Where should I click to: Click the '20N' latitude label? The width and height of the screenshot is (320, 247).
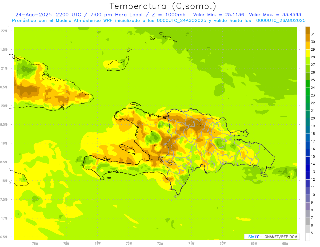tap(4, 106)
